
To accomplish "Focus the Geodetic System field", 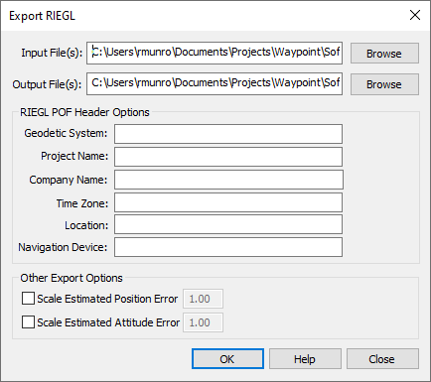I will click(x=228, y=134).
